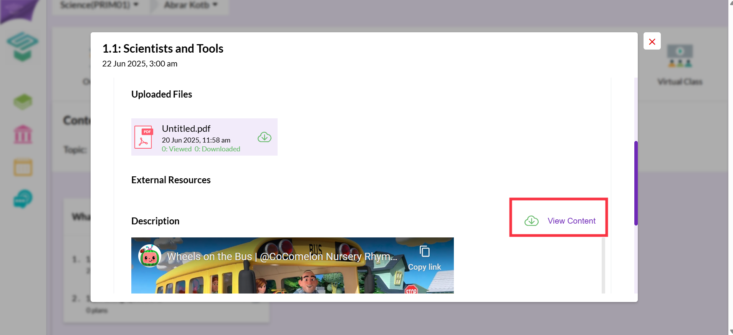
Task: Open the pink institution building icon in the sidebar
Action: click(x=23, y=134)
